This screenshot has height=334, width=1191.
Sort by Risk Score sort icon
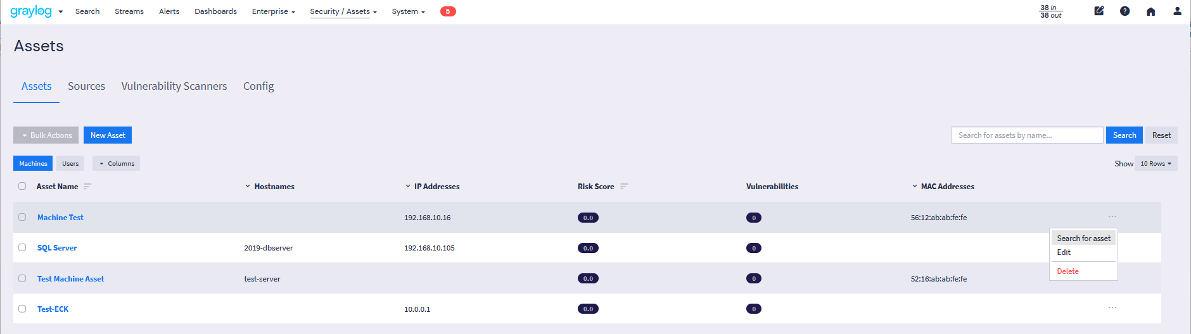pos(624,187)
